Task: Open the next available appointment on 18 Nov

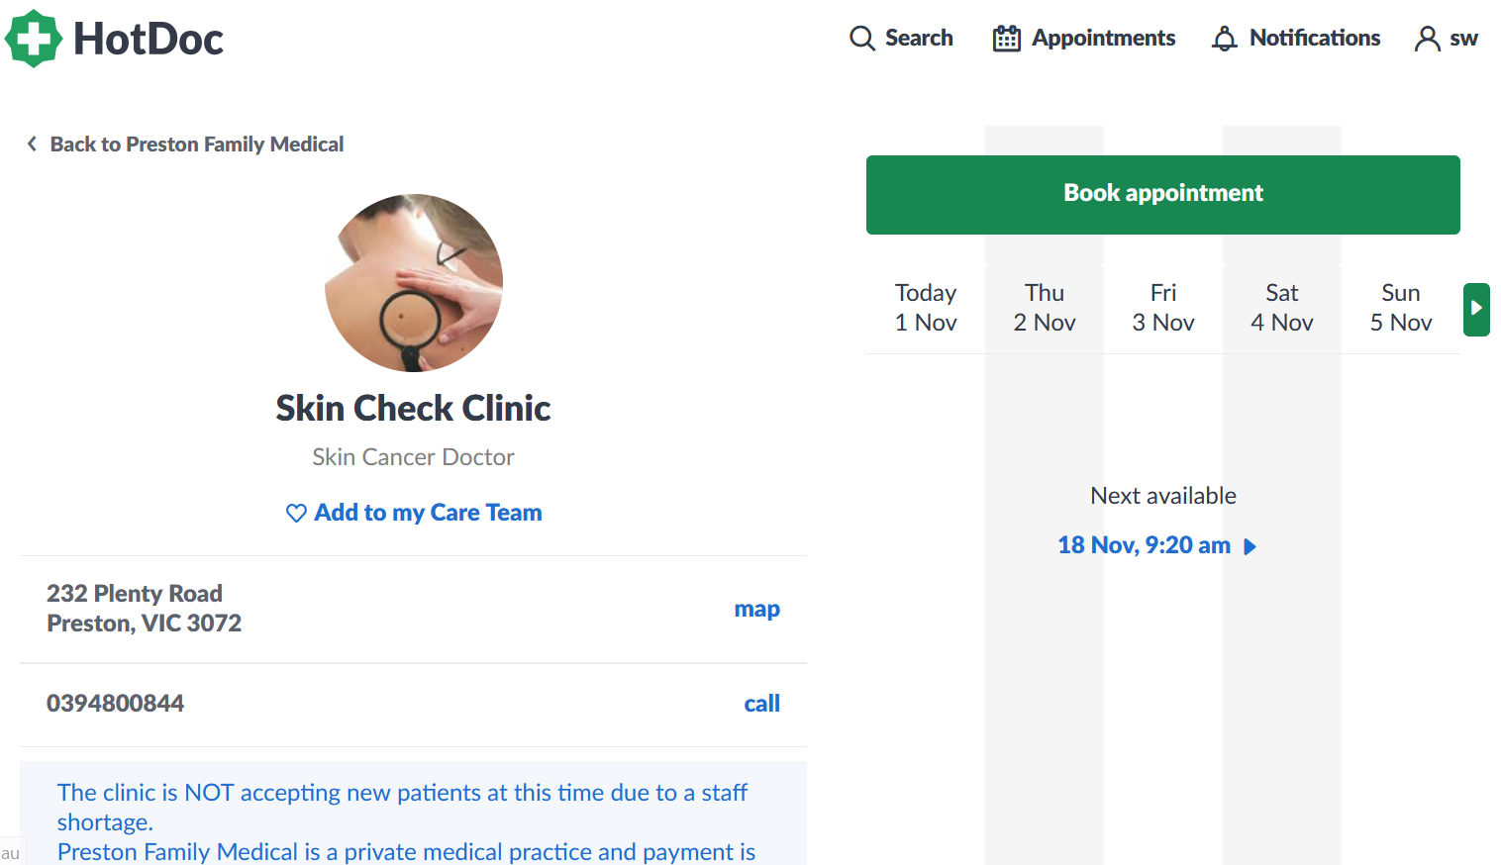Action: click(1144, 544)
